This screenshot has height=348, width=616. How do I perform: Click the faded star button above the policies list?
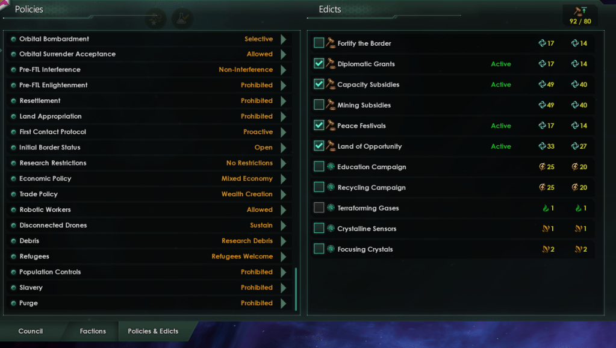coord(155,18)
